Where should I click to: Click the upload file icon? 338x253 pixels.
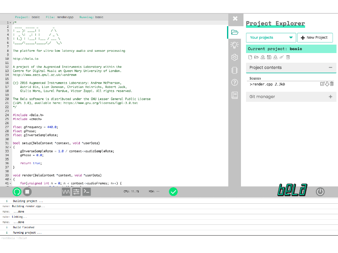pos(263,57)
